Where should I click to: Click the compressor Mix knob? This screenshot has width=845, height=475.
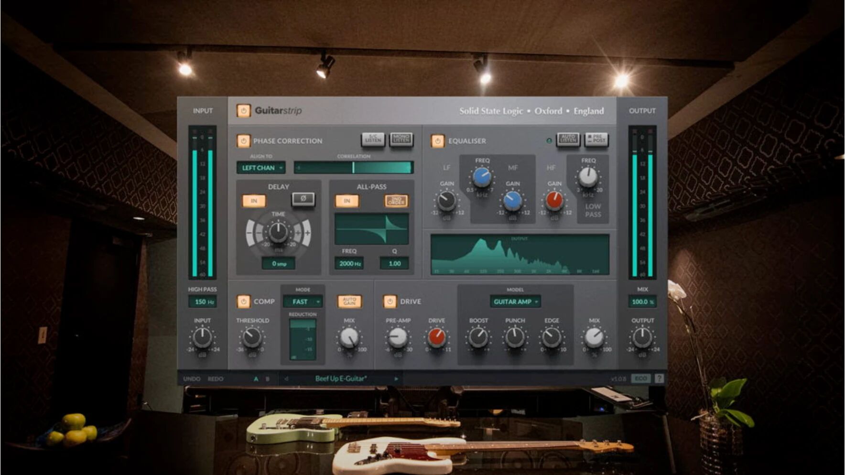tap(349, 337)
